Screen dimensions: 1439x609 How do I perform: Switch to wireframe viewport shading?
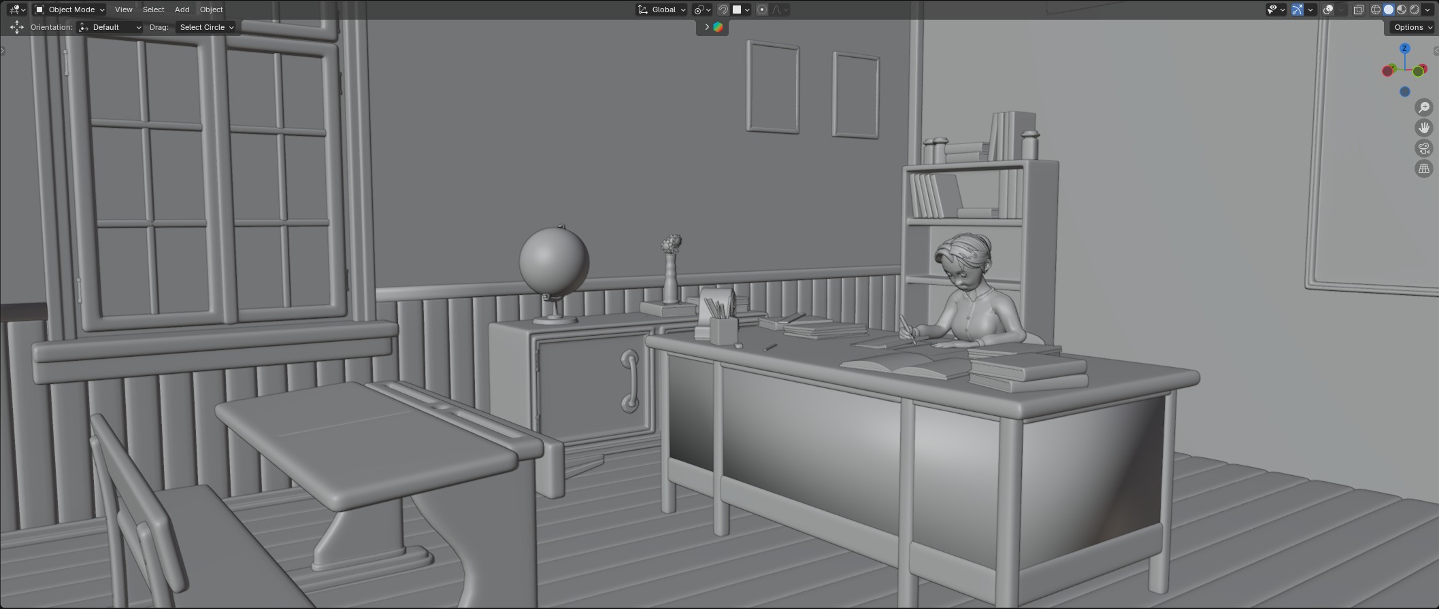1376,10
